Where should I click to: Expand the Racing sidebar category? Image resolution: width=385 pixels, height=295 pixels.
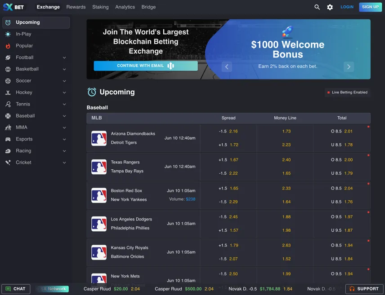(x=64, y=151)
